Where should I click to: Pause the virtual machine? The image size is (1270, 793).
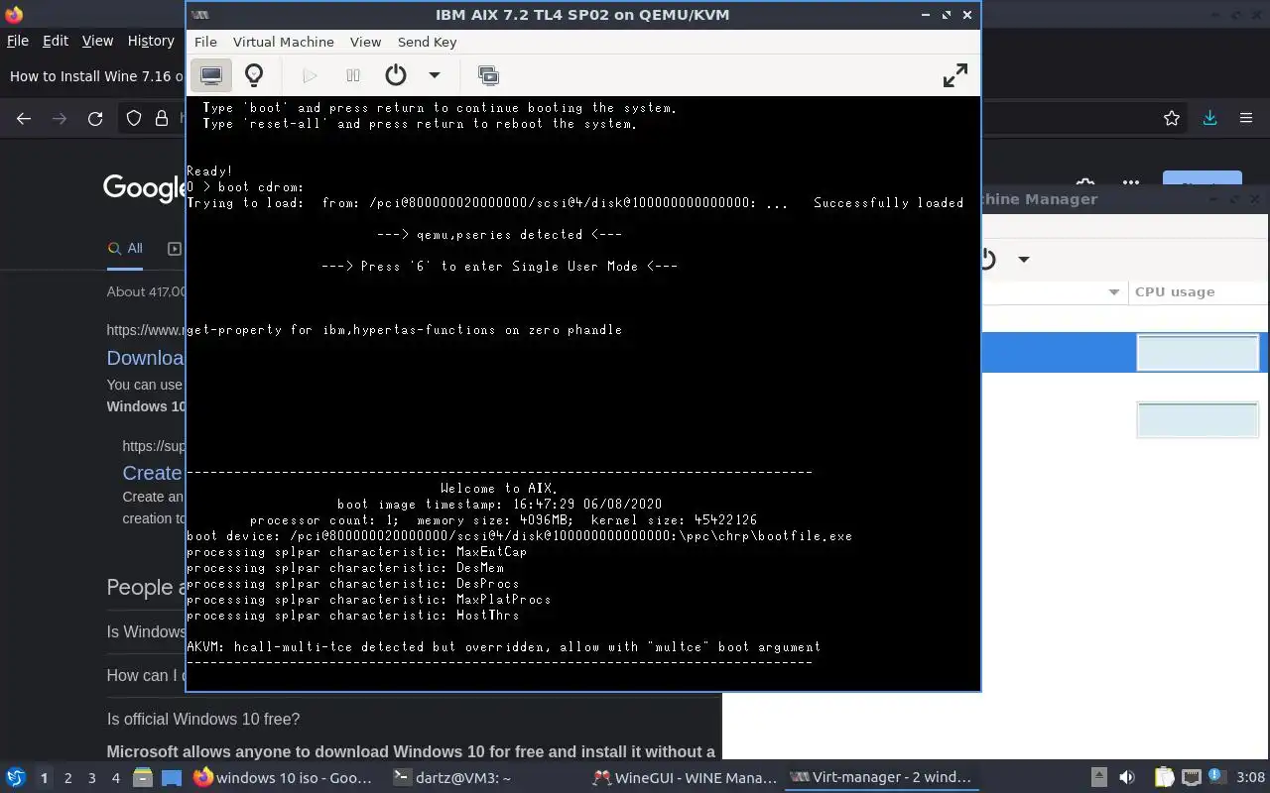click(x=352, y=75)
